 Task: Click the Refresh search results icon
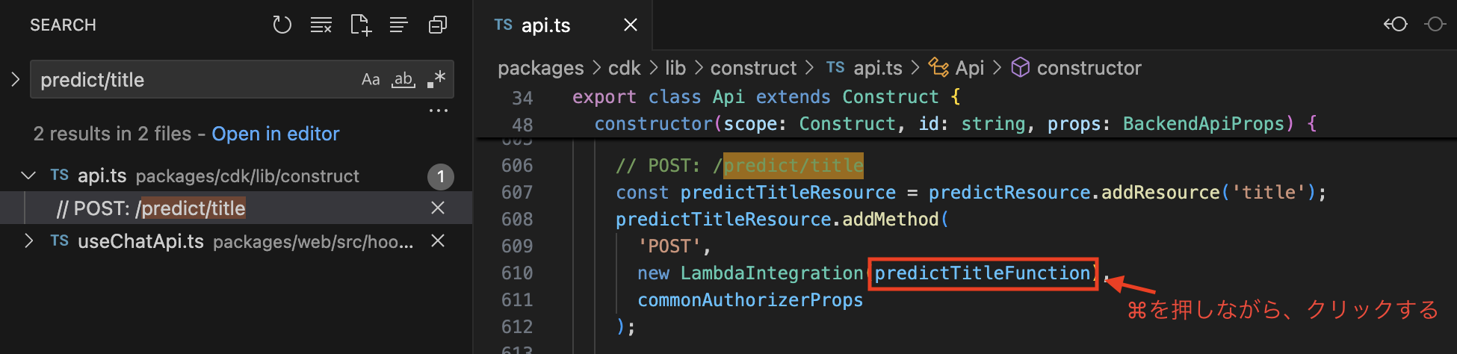click(x=282, y=25)
